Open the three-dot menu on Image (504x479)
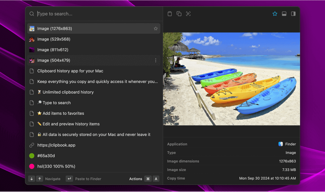Image resolution: width=325 pixels, height=192 pixels. [x=156, y=60]
